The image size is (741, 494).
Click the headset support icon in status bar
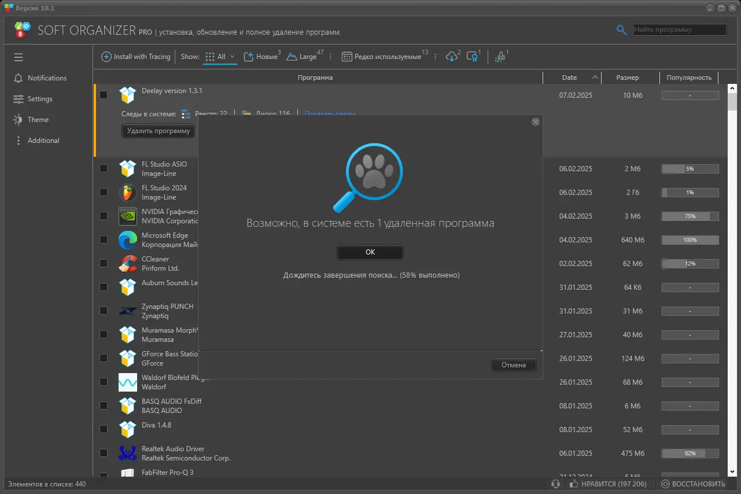(556, 484)
